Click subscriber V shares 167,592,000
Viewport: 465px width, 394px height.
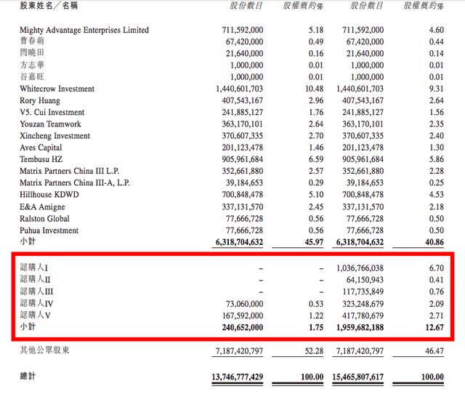(x=243, y=315)
